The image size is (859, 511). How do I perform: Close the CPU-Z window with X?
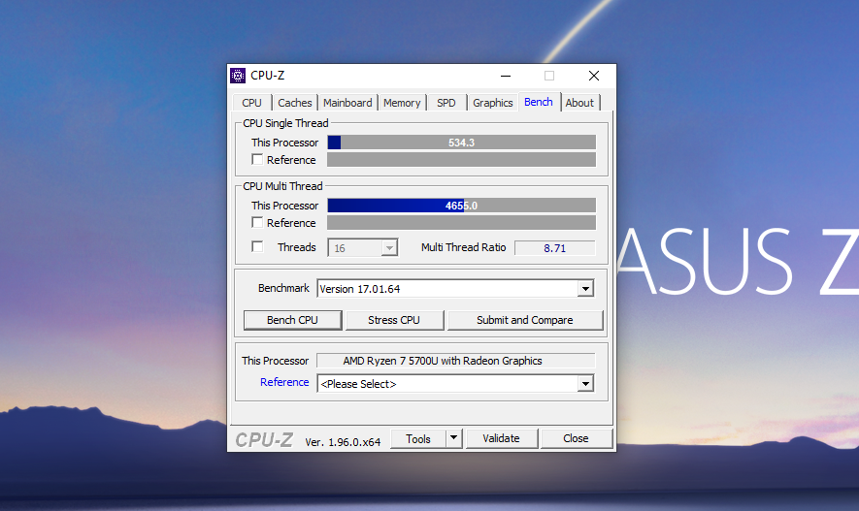594,76
